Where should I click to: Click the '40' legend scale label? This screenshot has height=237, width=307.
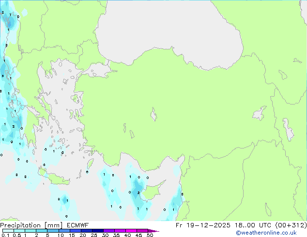point(127,235)
